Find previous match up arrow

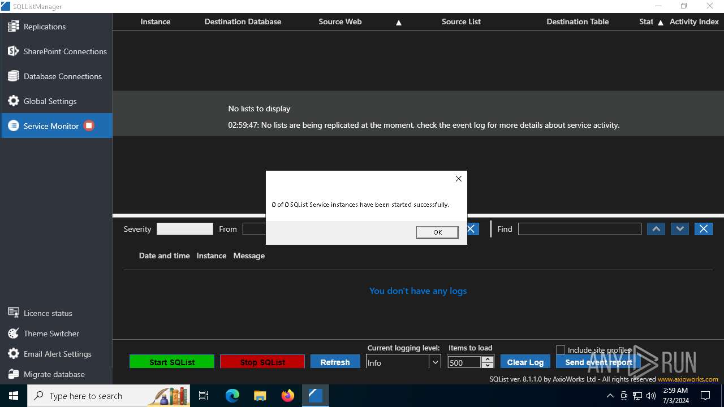(x=656, y=229)
